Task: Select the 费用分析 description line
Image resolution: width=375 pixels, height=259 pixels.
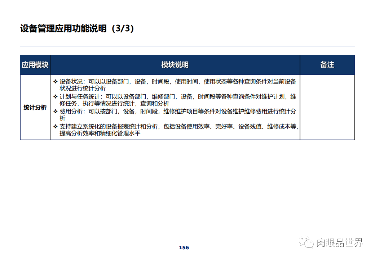Action: (x=162, y=111)
